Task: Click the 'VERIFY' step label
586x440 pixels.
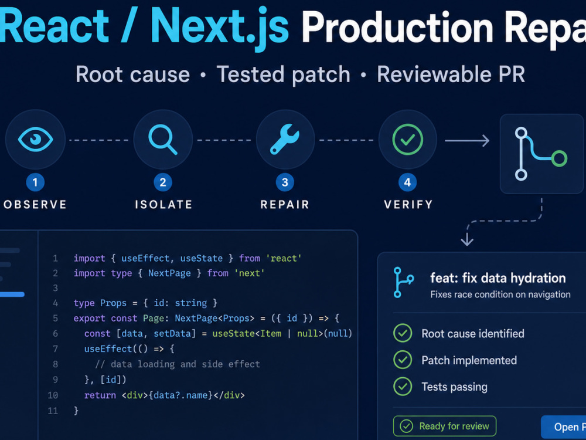Action: 408,205
